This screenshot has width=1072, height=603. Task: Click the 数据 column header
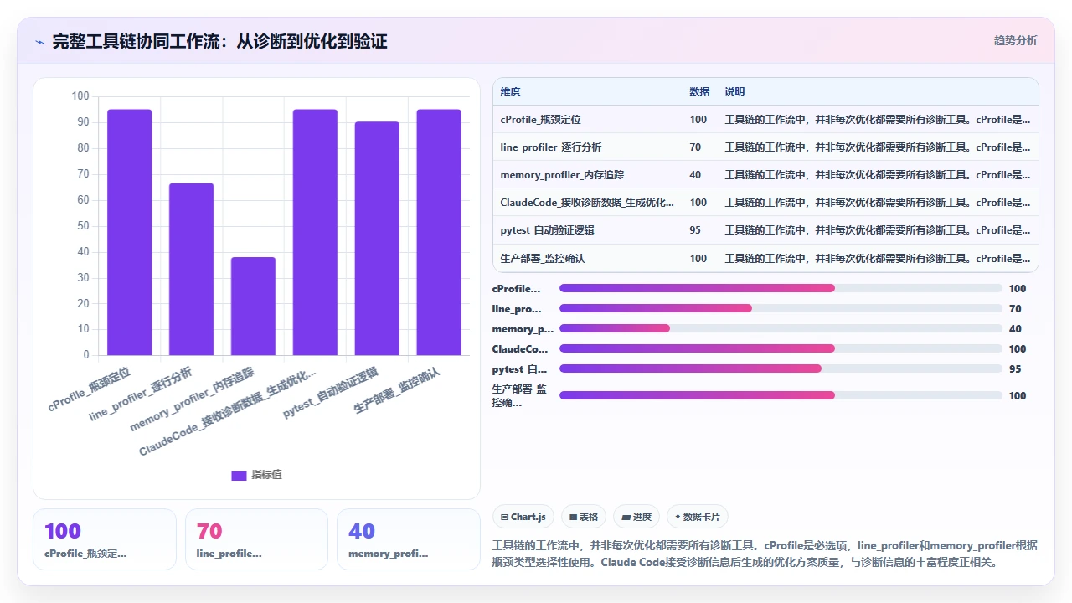point(699,92)
